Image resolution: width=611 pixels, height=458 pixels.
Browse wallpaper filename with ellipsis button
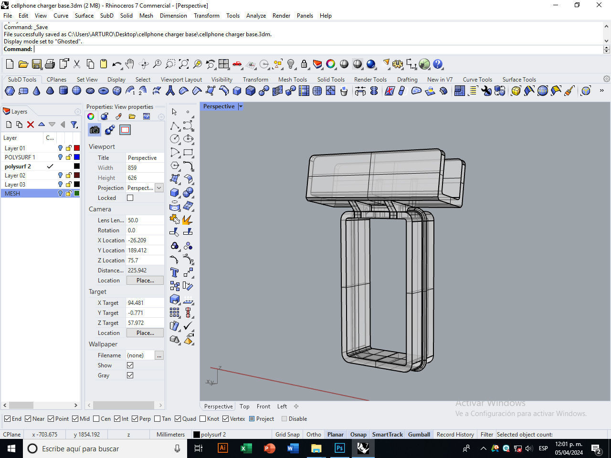pyautogui.click(x=159, y=355)
